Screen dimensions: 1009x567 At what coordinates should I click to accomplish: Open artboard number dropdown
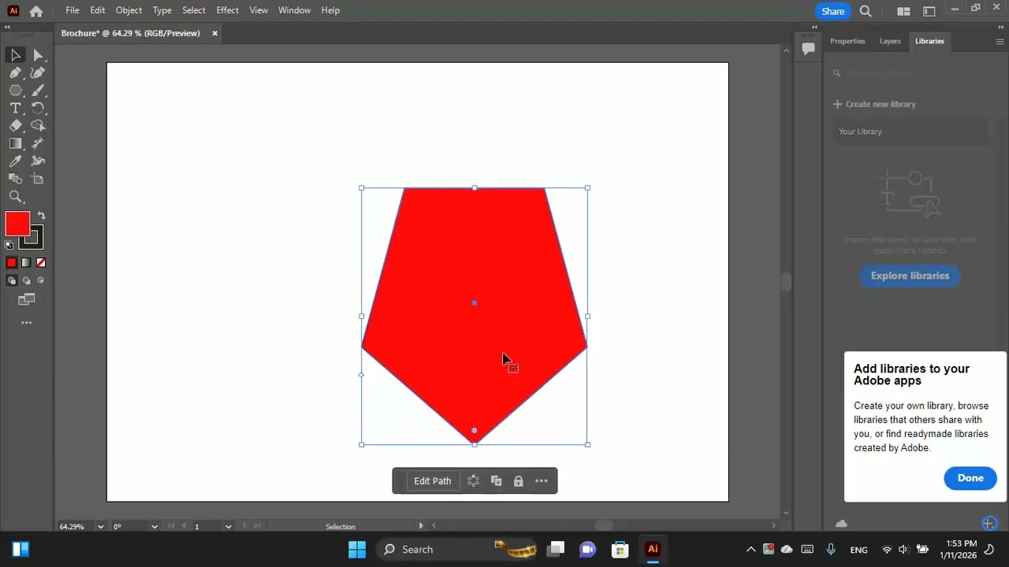point(228,527)
